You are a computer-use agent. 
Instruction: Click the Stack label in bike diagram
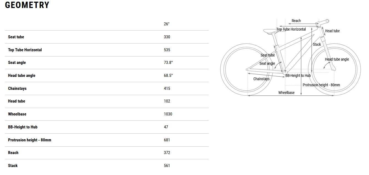tap(317, 44)
